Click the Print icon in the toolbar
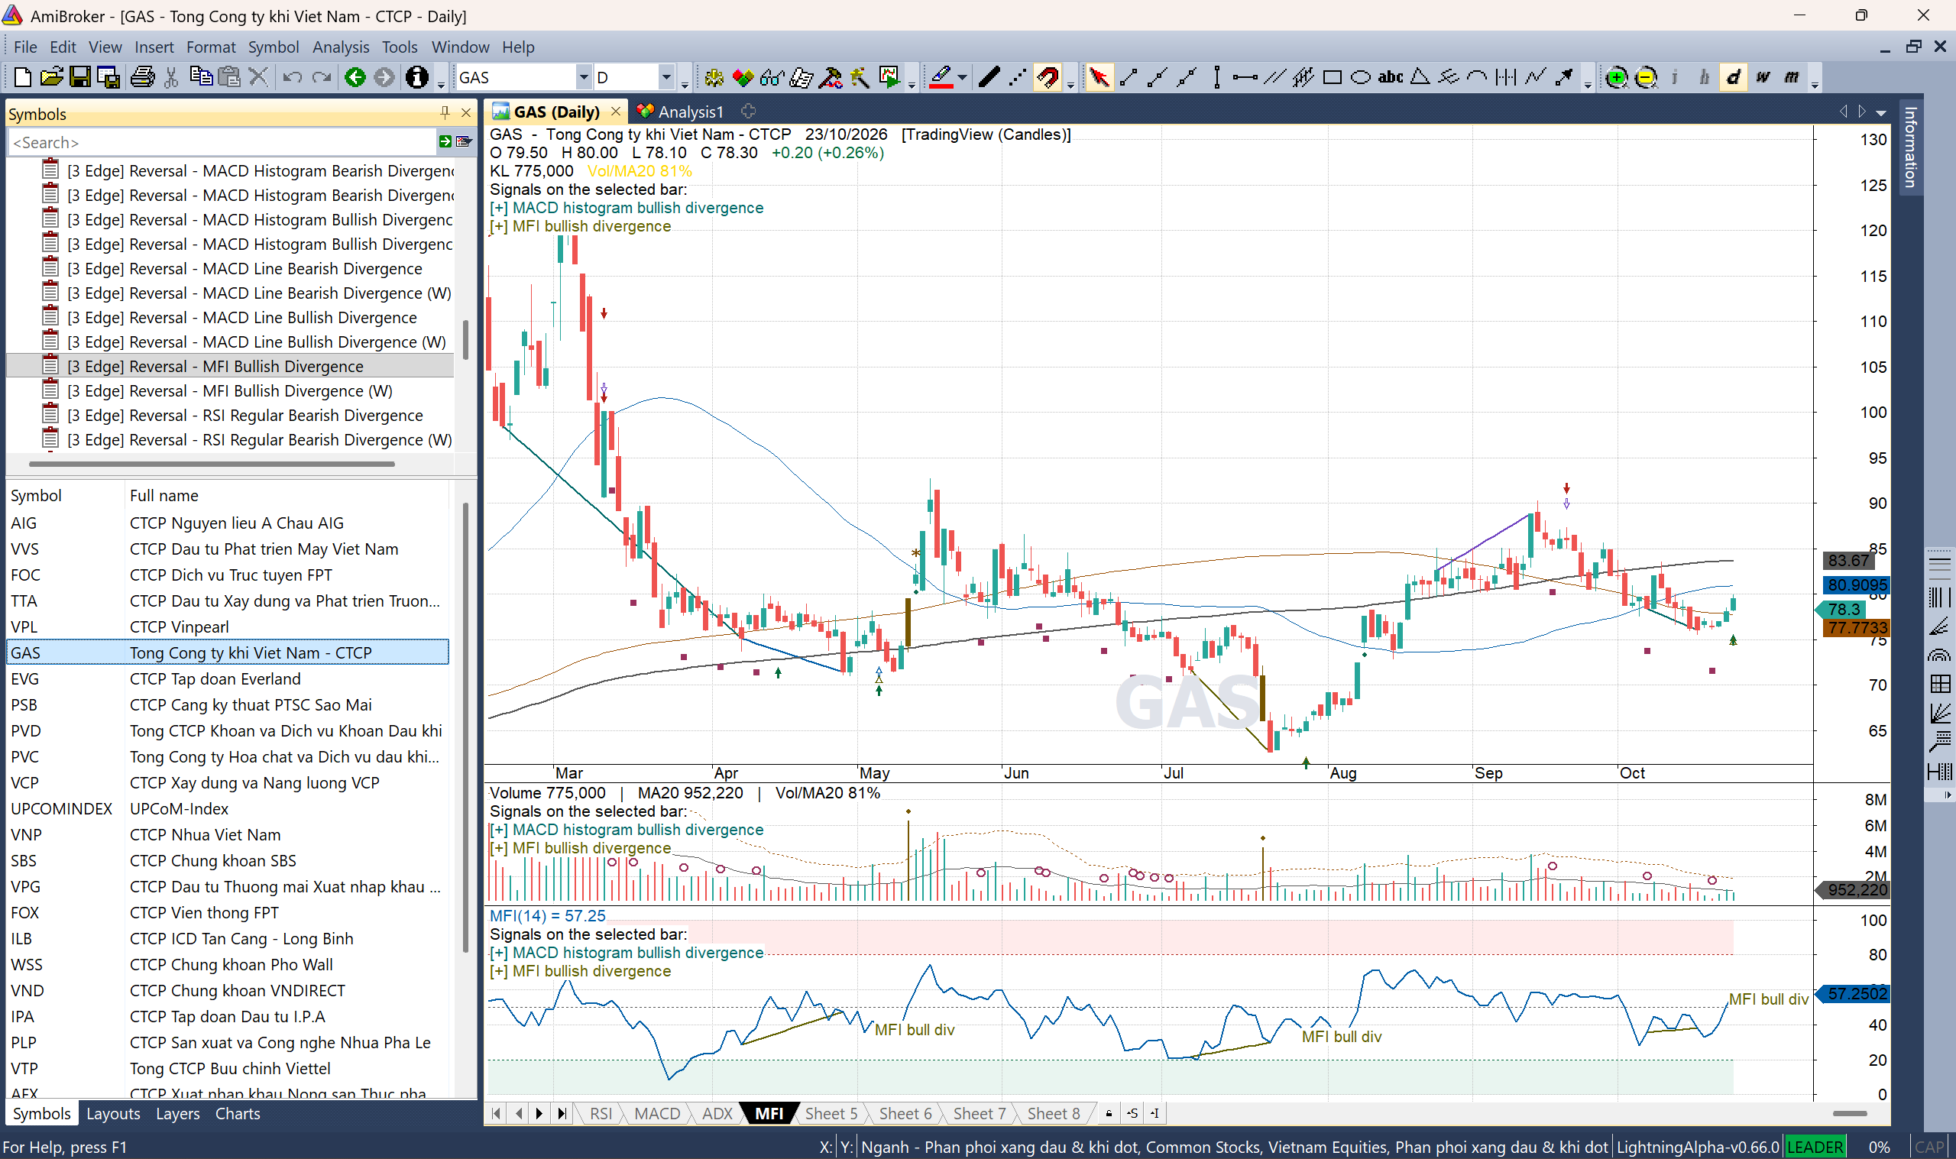The height and width of the screenshot is (1159, 1956). coord(142,77)
